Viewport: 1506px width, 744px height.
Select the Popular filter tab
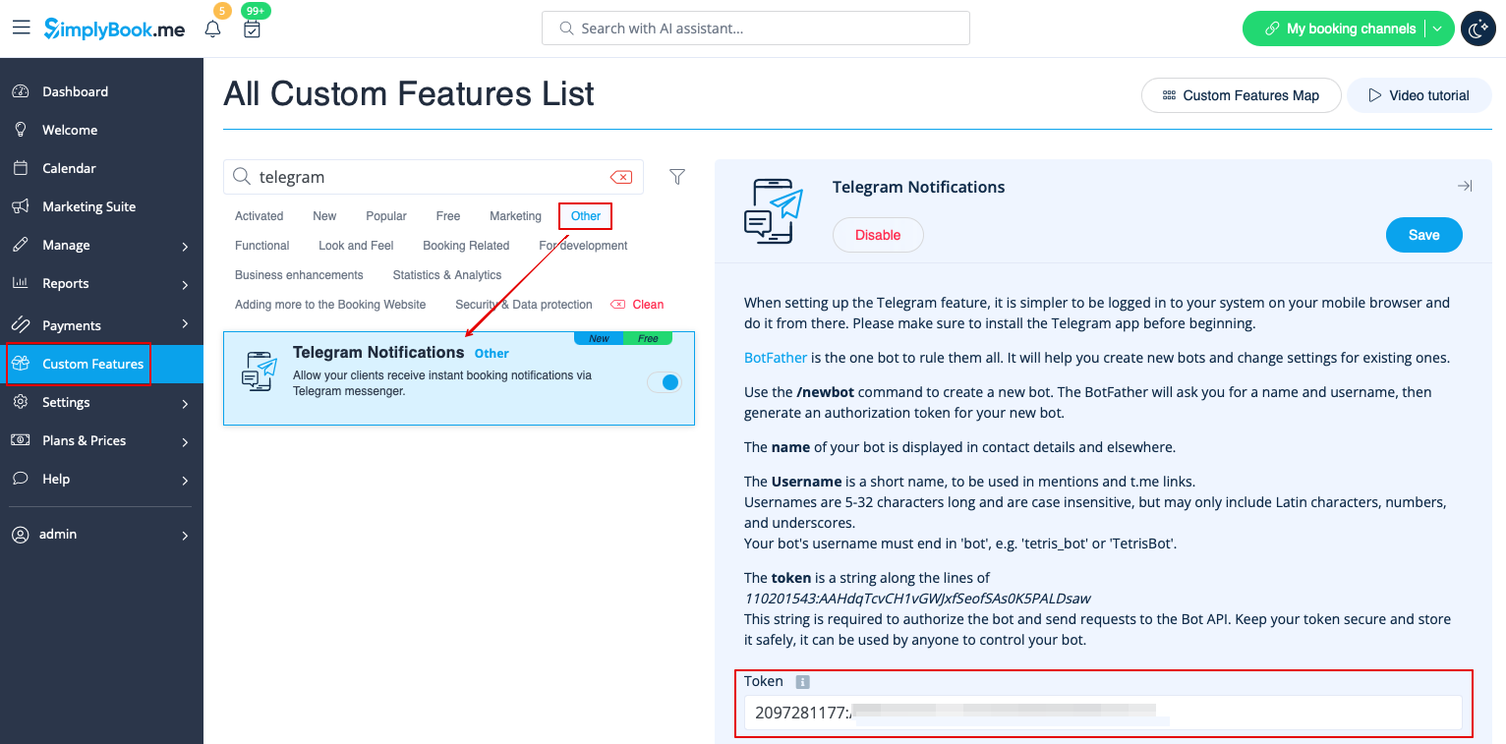coord(386,216)
